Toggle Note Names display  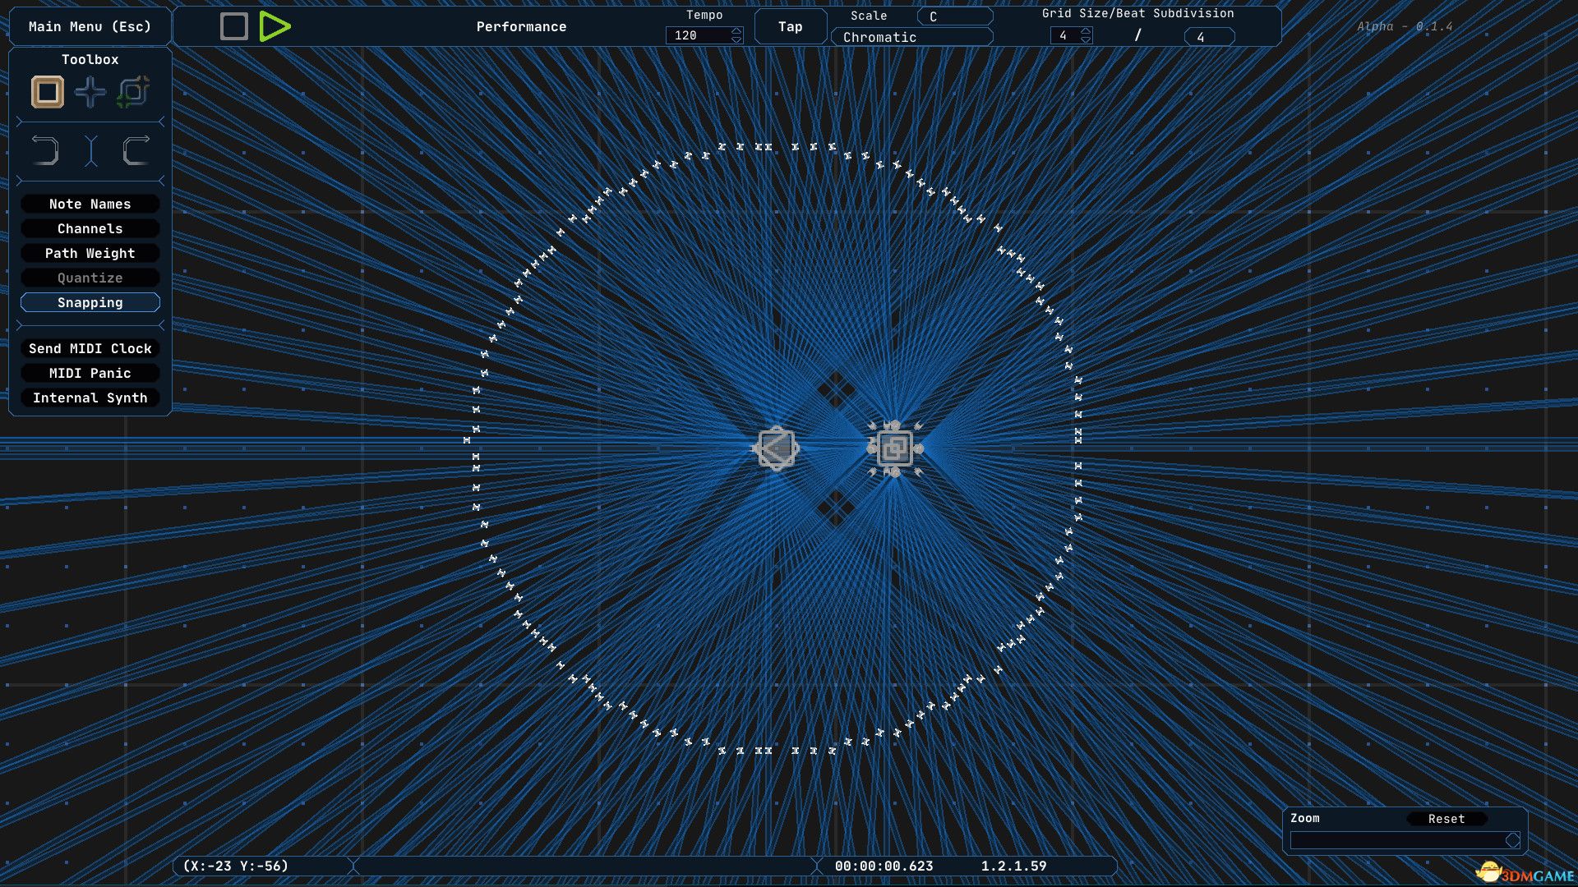tap(90, 204)
